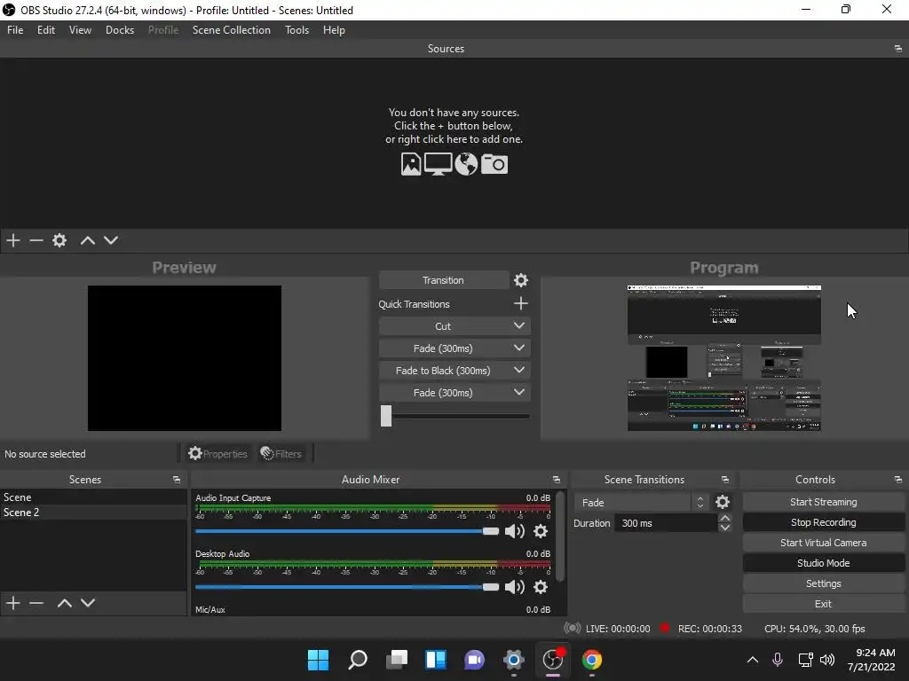Move scene up in Scenes list
The height and width of the screenshot is (681, 909).
(x=64, y=603)
